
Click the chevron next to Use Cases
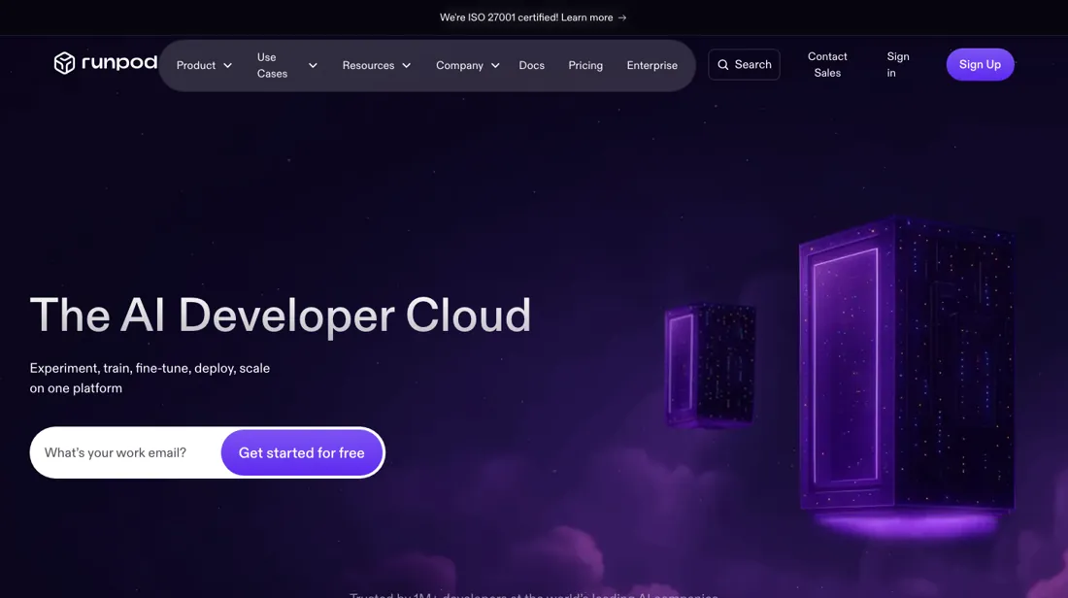313,66
